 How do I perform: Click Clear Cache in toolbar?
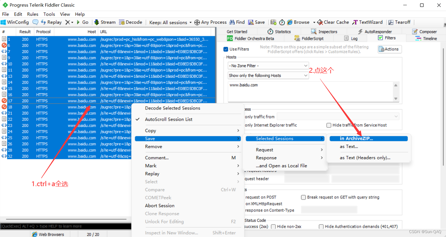pos(333,22)
